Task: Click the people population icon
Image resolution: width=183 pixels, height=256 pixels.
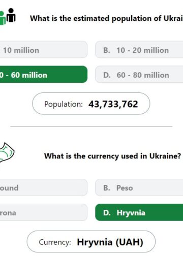Action: (x=8, y=16)
